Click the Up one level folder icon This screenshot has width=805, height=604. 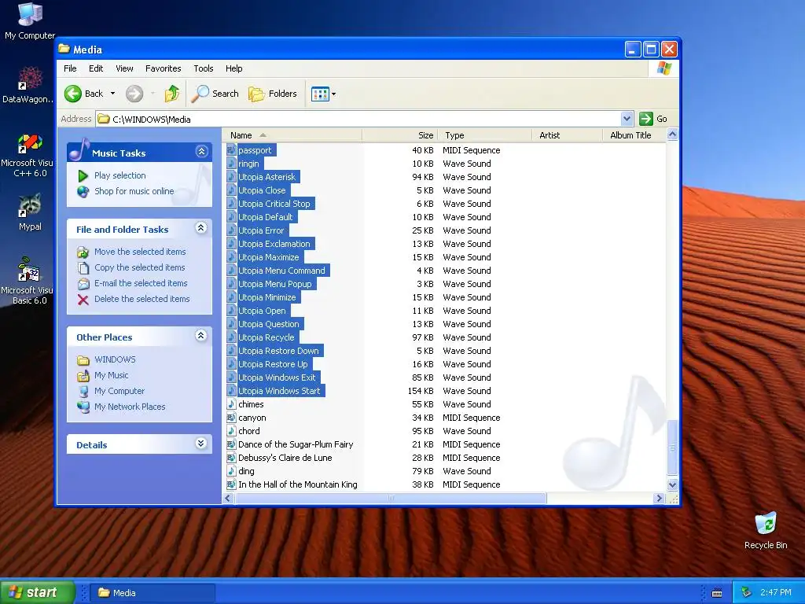click(172, 94)
